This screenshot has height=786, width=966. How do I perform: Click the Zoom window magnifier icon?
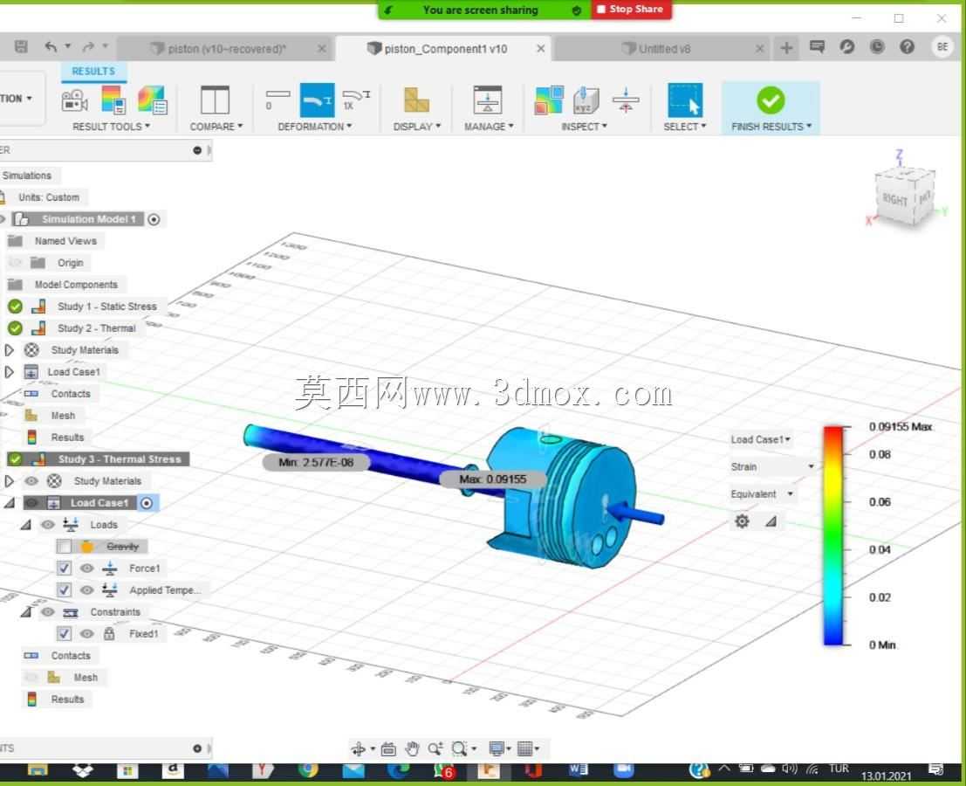pos(459,748)
